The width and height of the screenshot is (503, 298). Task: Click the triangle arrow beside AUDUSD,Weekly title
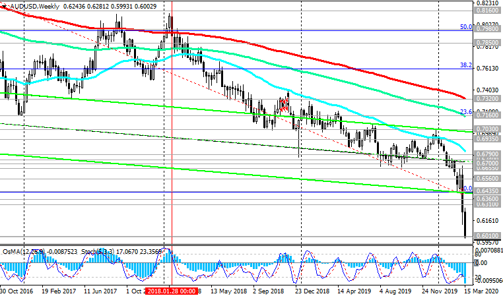point(4,5)
